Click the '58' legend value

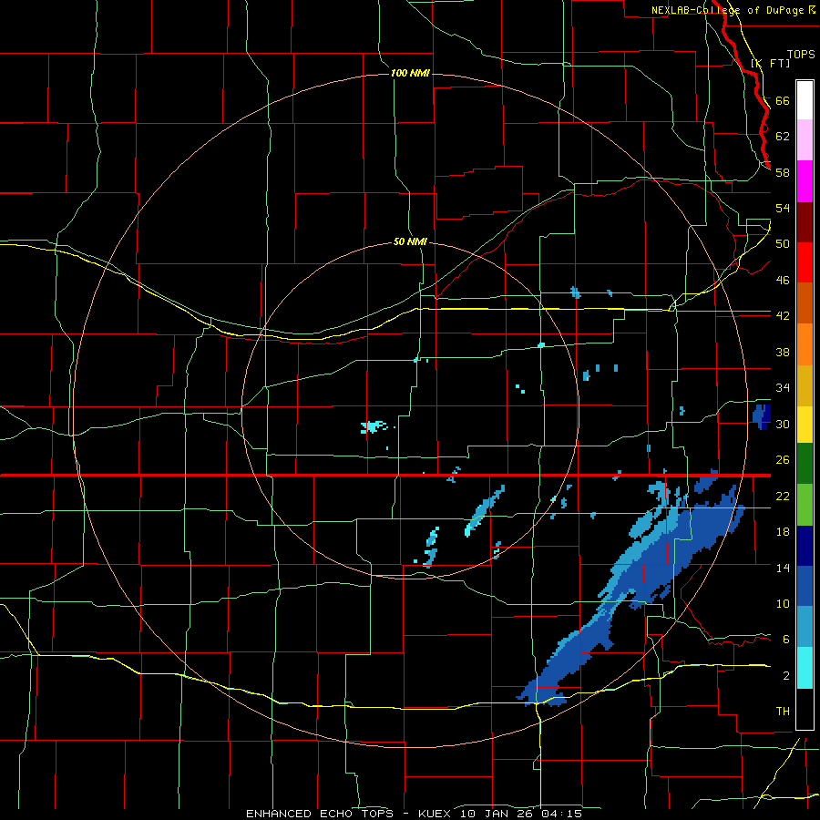[783, 172]
